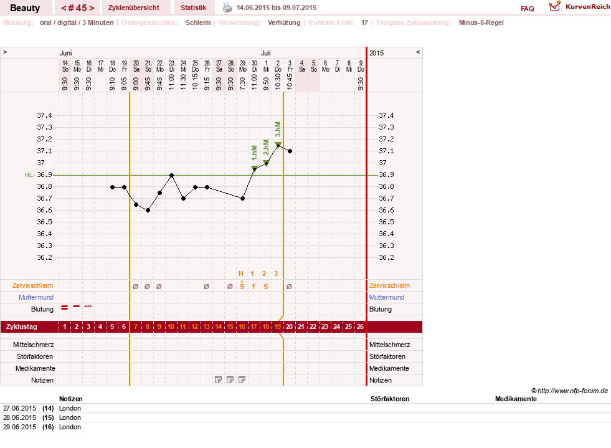Viewport: 611px width, 448px height.
Task: Select cycle day 26 in Zyklustag row
Action: point(361,326)
